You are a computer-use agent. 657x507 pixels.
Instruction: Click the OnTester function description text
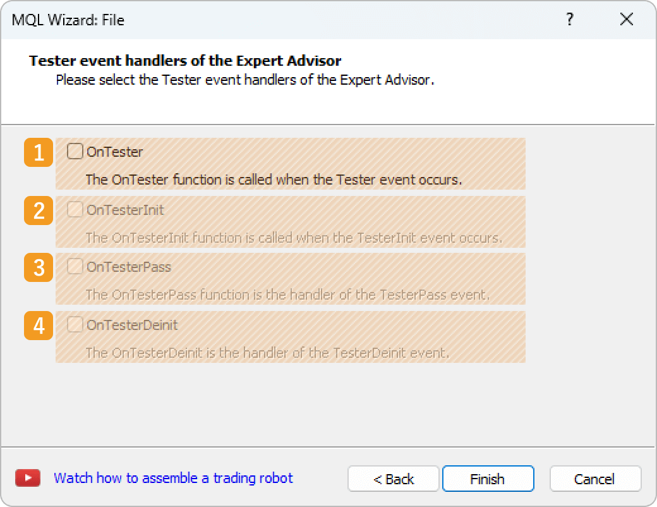click(274, 180)
